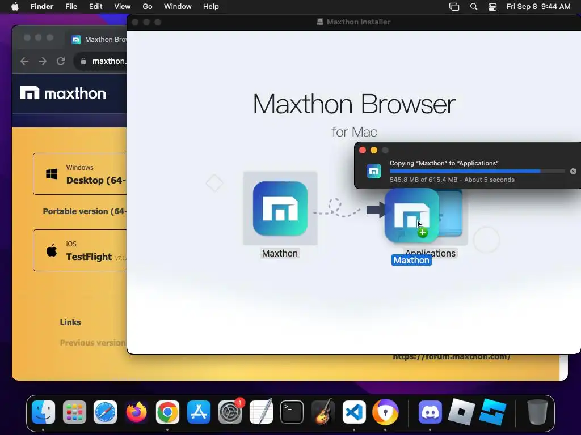Select the Maxthon Browser tab

(x=98, y=40)
